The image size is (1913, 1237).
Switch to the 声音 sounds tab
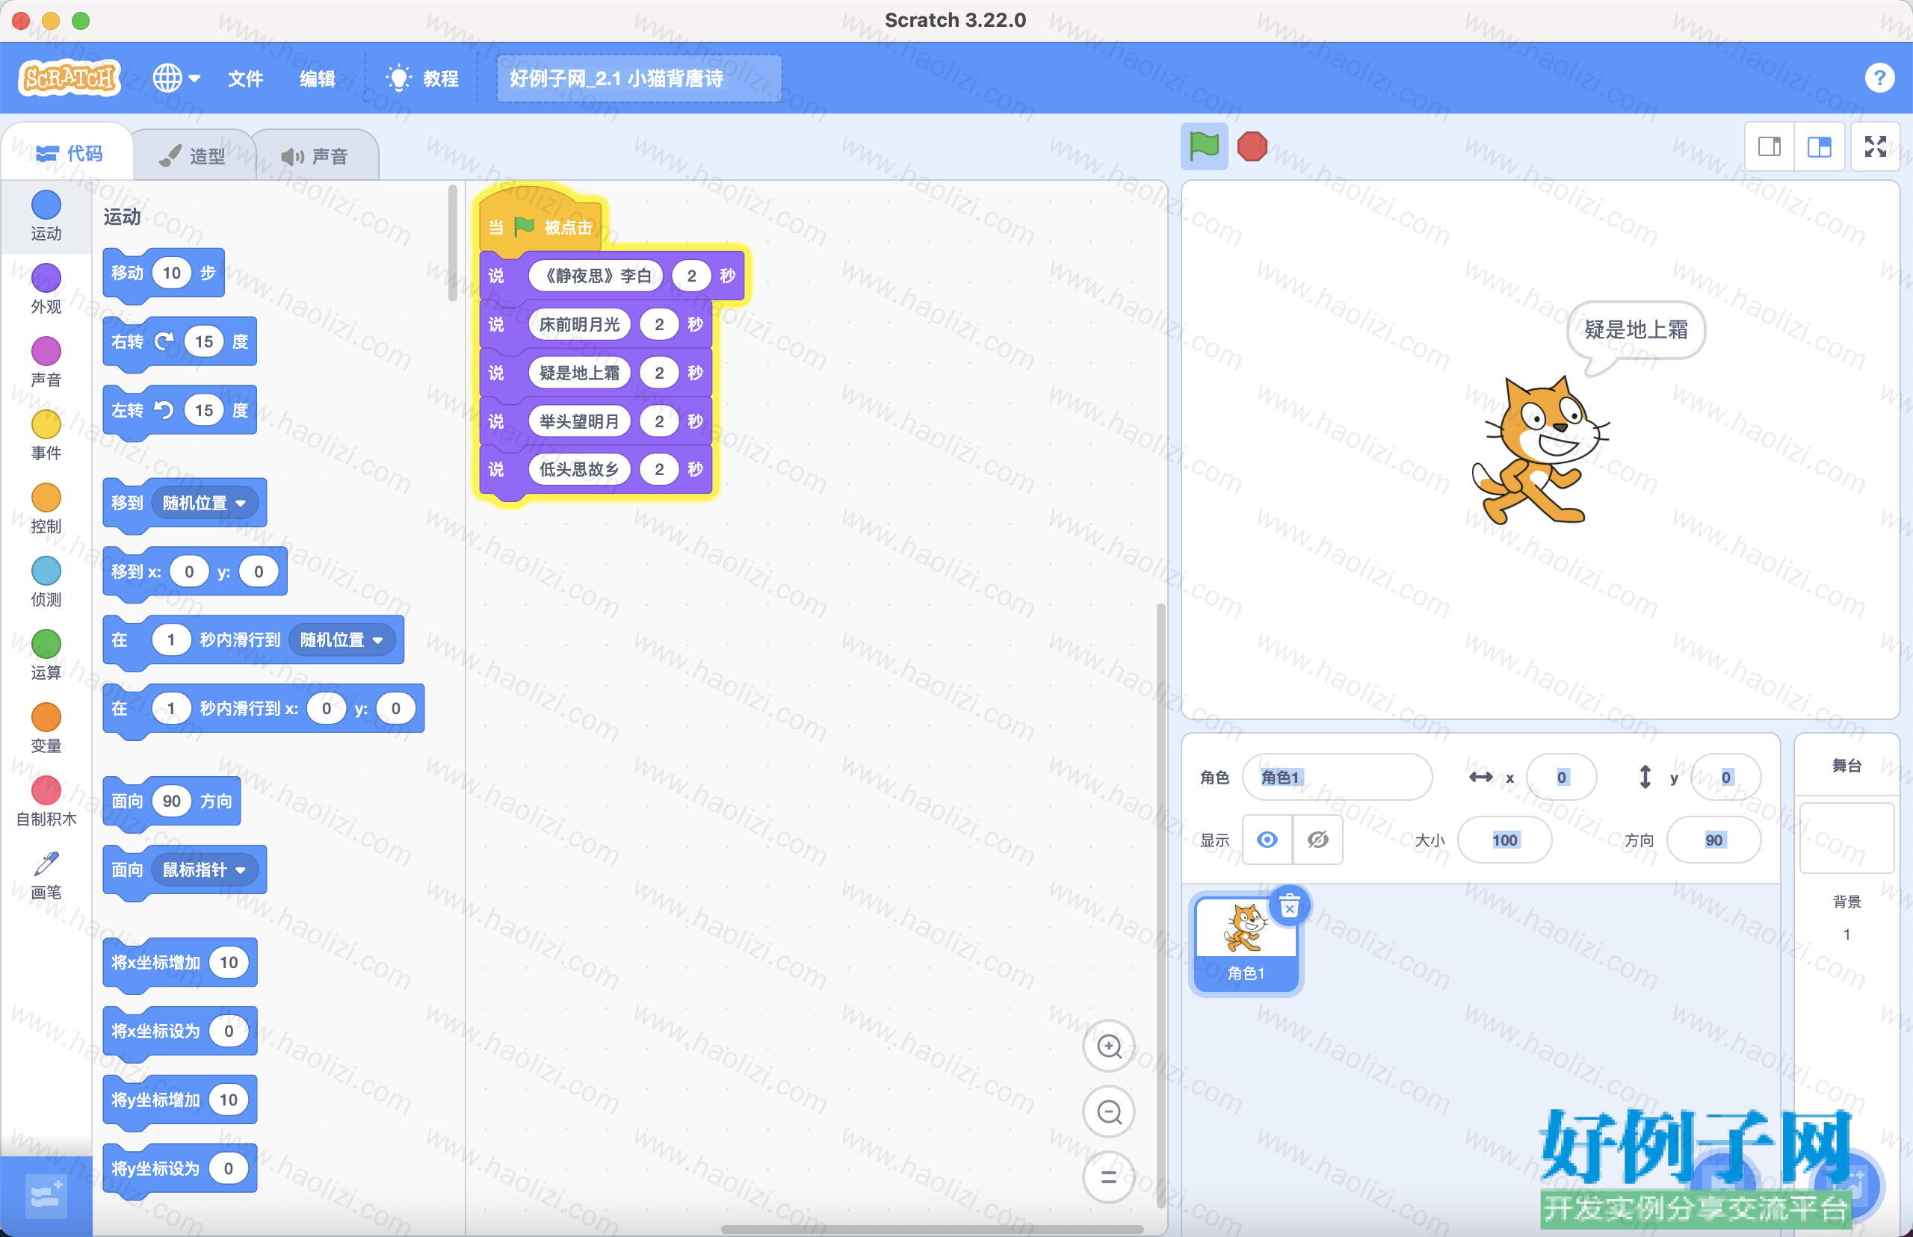tap(315, 155)
